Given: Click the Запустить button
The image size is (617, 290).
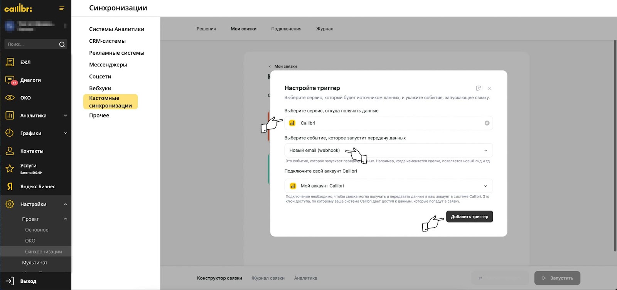Looking at the screenshot, I should coord(557,278).
